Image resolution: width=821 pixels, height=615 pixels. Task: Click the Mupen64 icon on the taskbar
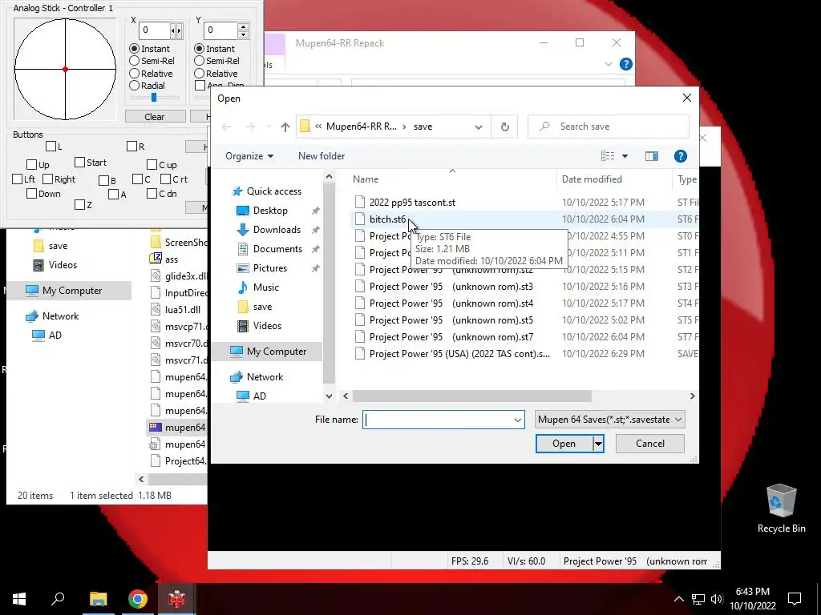(x=177, y=599)
